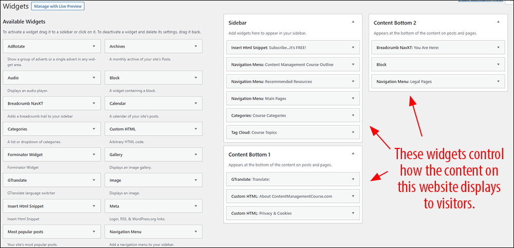Click the Content Bottom 1 heading

249,155
